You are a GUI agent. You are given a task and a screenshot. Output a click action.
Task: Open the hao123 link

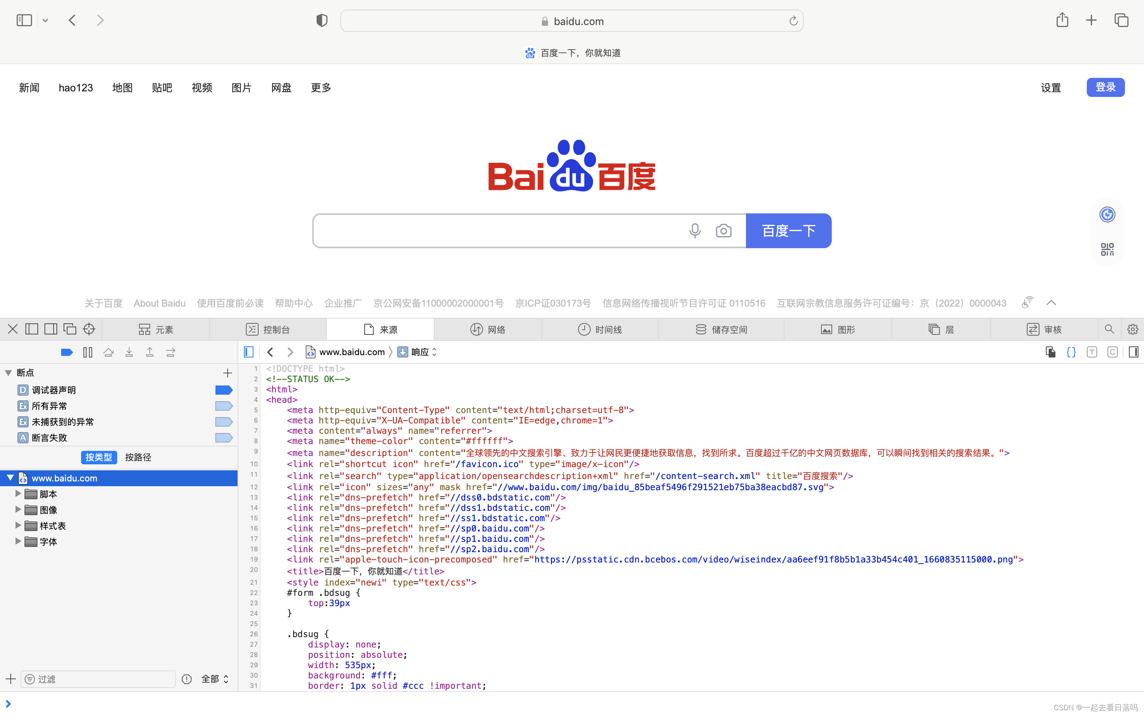click(75, 87)
